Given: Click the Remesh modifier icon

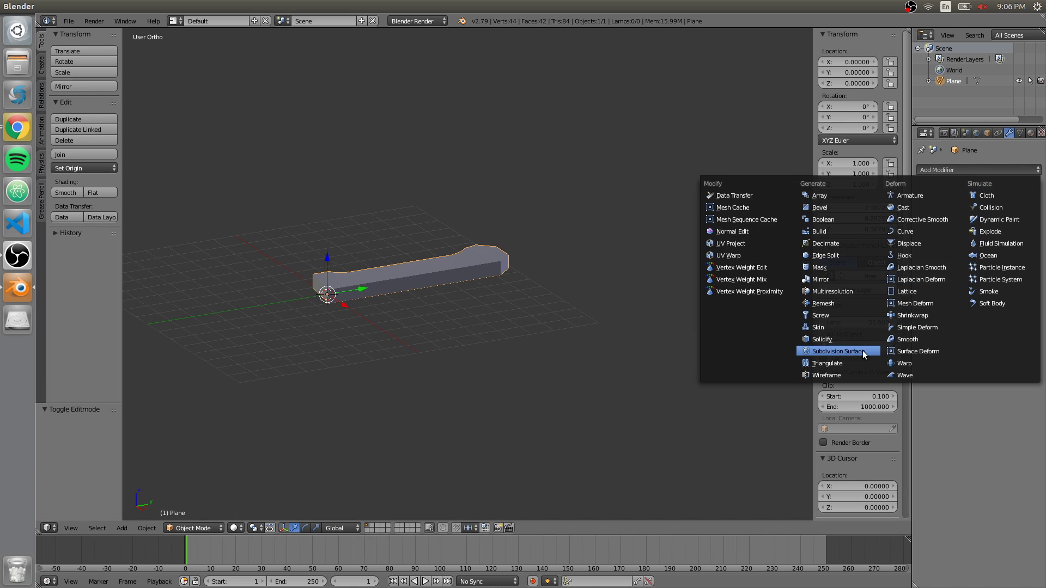Looking at the screenshot, I should point(805,303).
